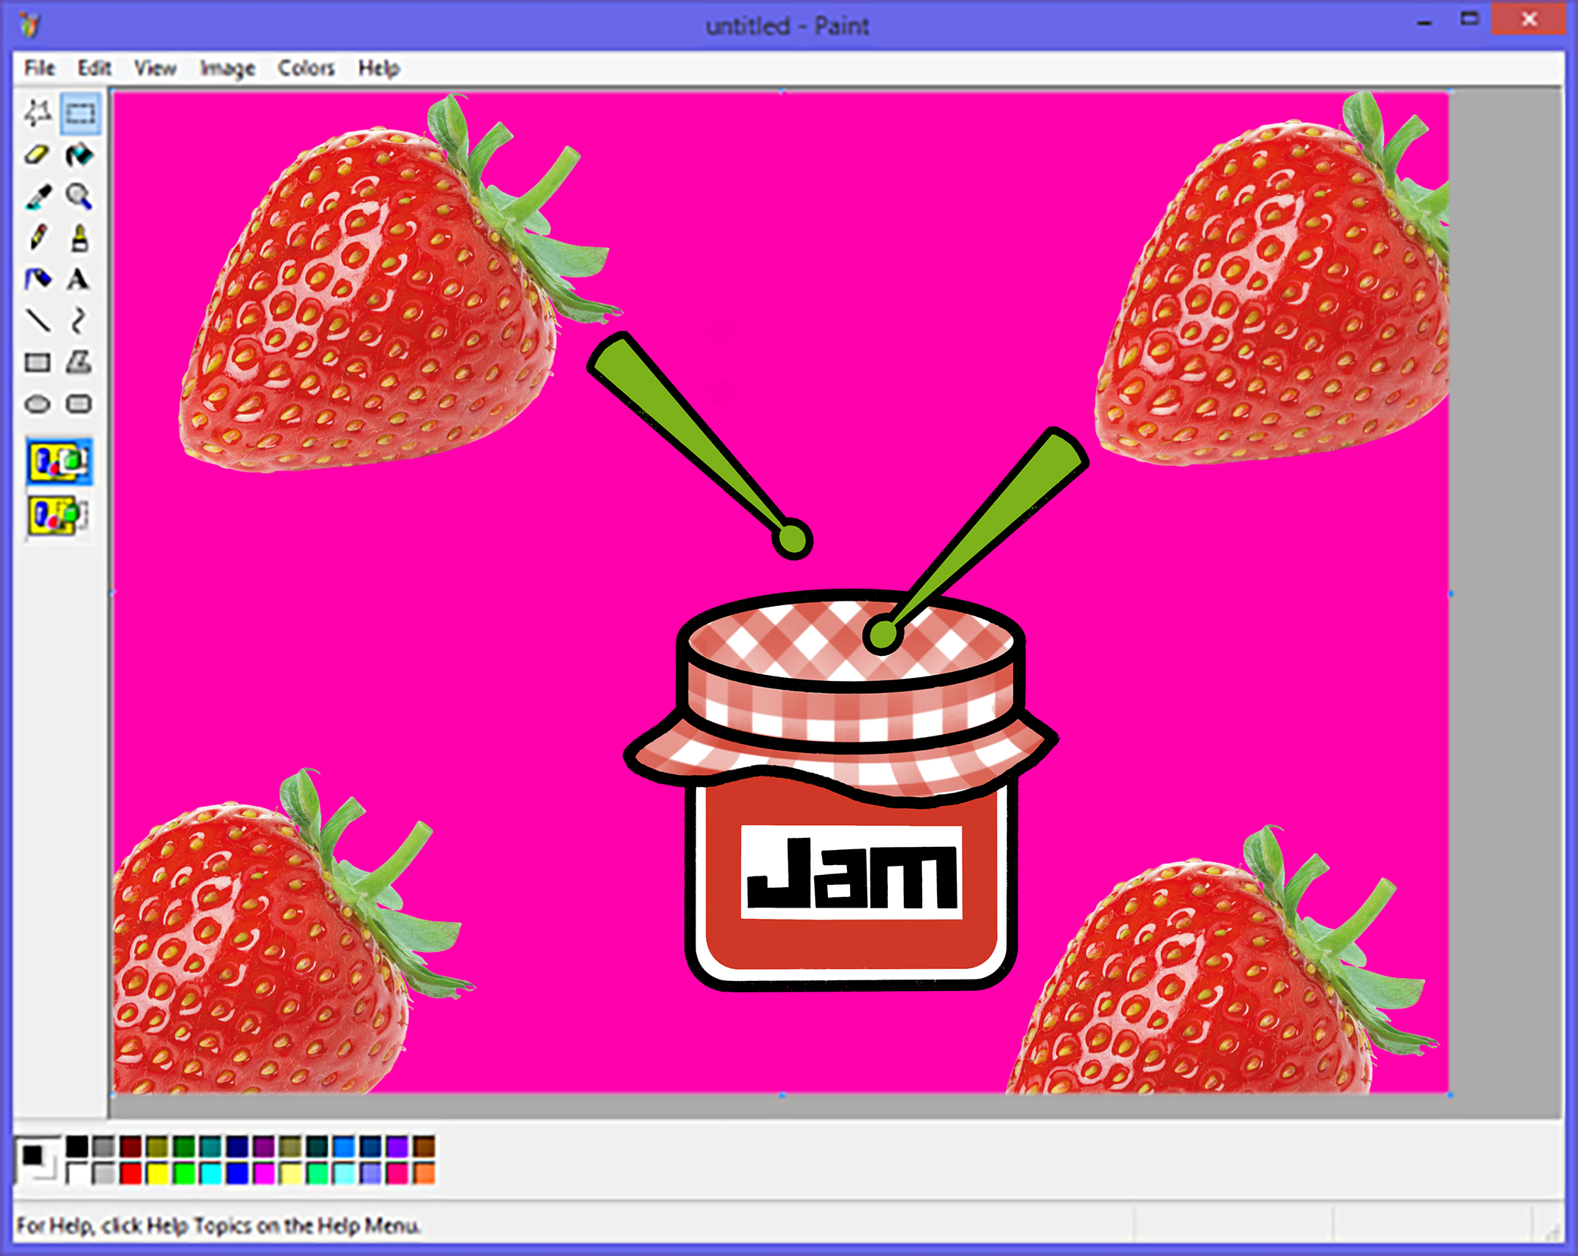This screenshot has height=1256, width=1578.
Task: Activate the Magnifier tool
Action: click(x=78, y=197)
